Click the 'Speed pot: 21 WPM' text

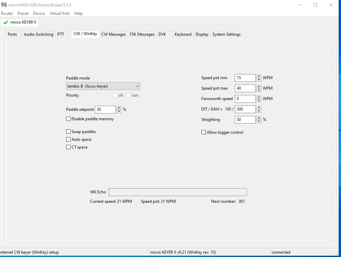[158, 201]
